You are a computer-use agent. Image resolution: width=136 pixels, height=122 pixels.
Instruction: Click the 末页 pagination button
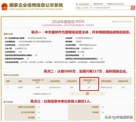[102, 94]
